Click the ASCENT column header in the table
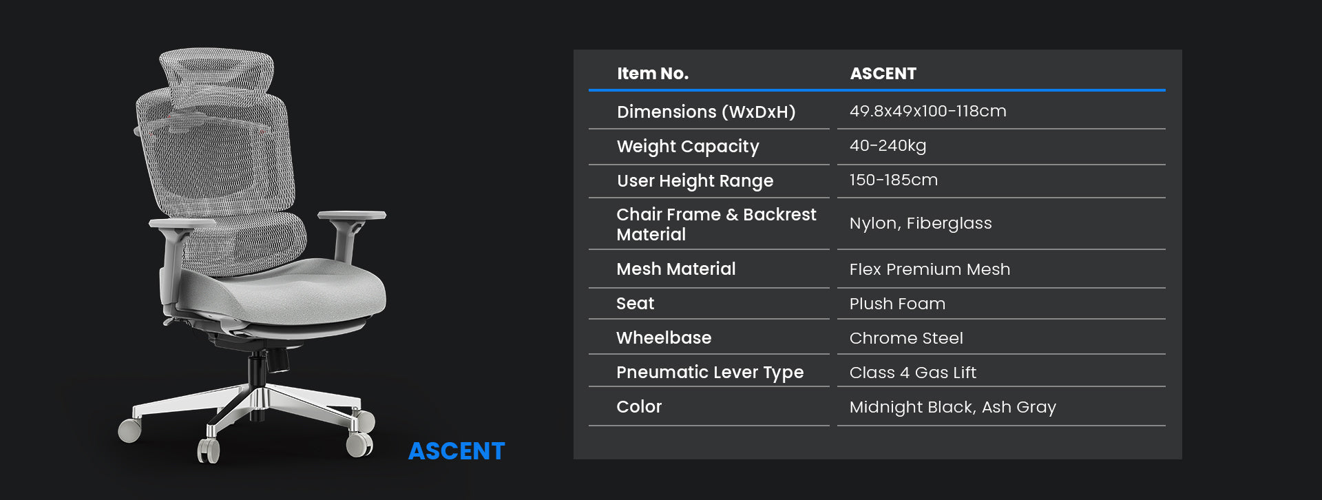Screen dimensions: 1322x500 tap(883, 74)
